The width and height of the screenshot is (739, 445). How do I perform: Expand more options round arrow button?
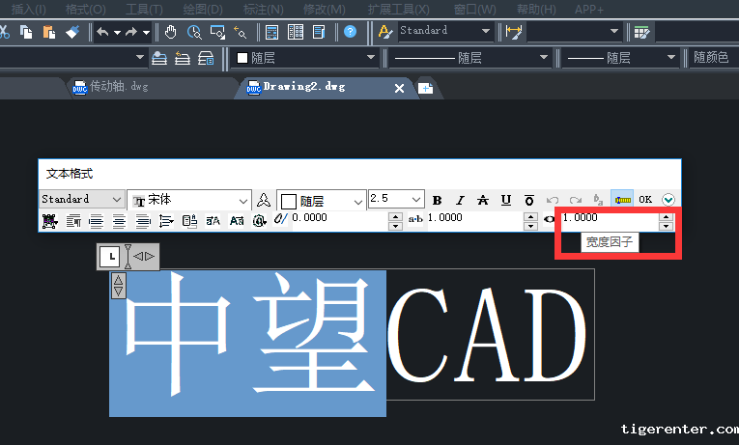click(x=668, y=200)
